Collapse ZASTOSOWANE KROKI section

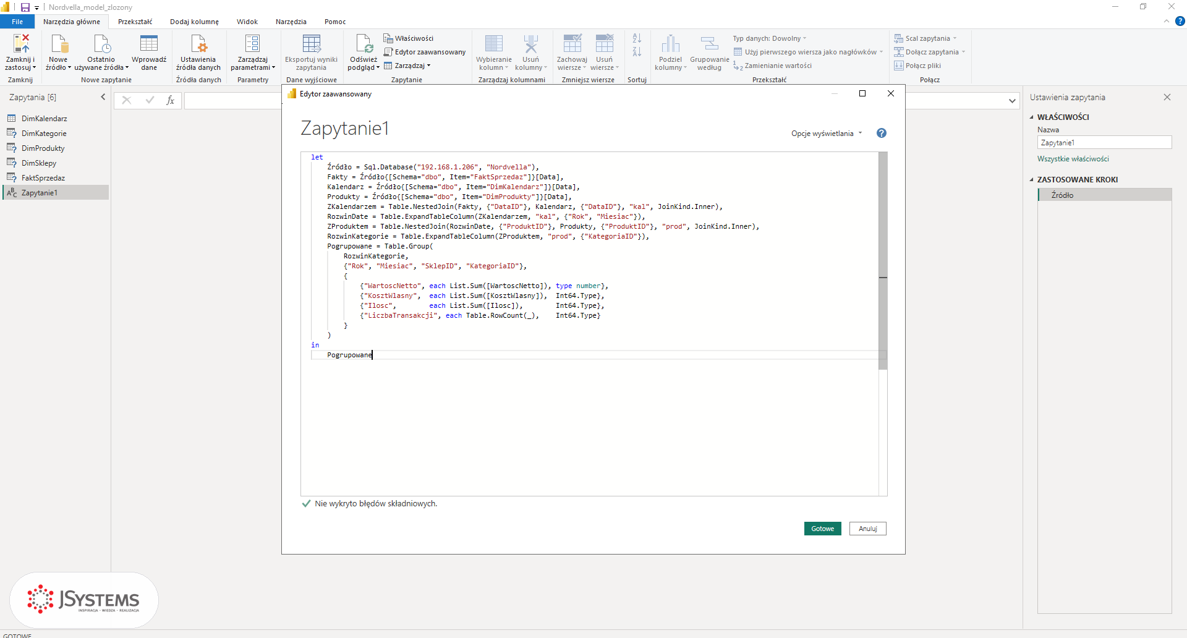1031,179
